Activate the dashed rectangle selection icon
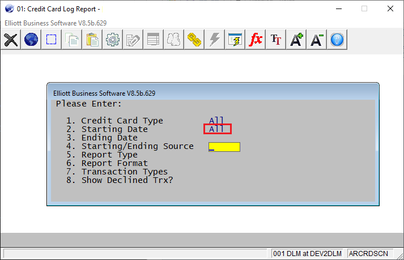 [51, 40]
